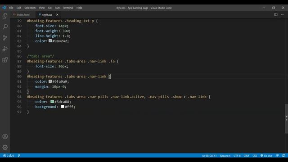Viewport: 288px width, 162px height.
Task: Click the editor vertical scrollbar thumb
Action: (286, 119)
